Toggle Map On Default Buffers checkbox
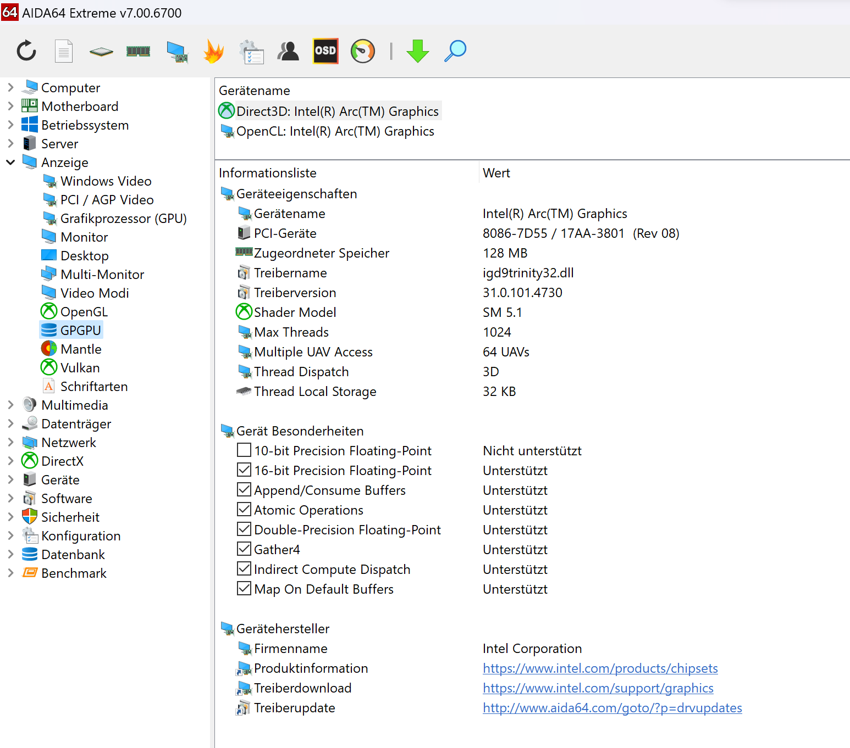Image resolution: width=850 pixels, height=748 pixels. pos(244,588)
